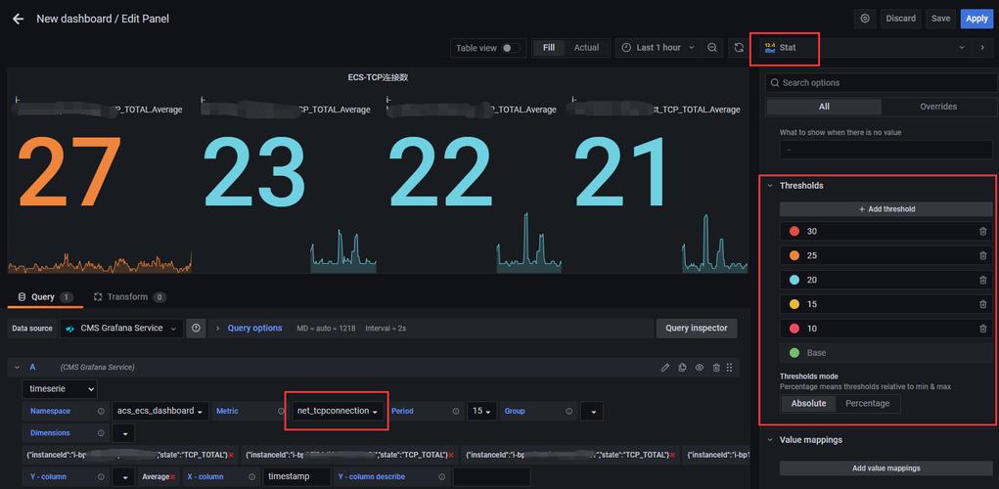999x489 pixels.
Task: Open net_tcpconnection metric dropdown
Action: (x=338, y=412)
